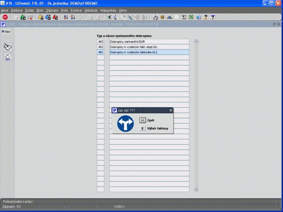Click the ship's wheel navigation icon
This screenshot has height=212, width=283.
click(162, 17)
